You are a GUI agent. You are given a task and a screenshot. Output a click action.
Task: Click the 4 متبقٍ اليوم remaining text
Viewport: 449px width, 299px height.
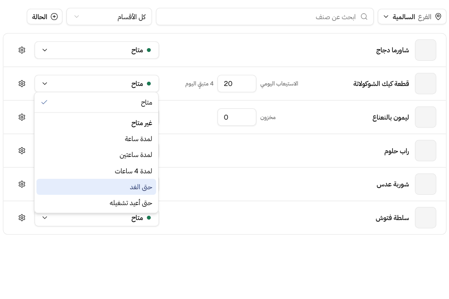(199, 84)
